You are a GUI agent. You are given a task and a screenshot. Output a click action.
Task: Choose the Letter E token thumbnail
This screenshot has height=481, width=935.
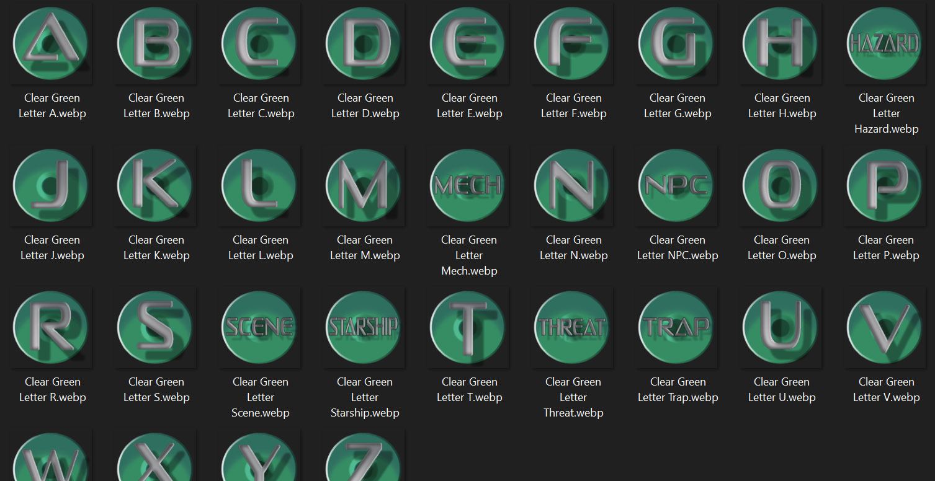[468, 43]
